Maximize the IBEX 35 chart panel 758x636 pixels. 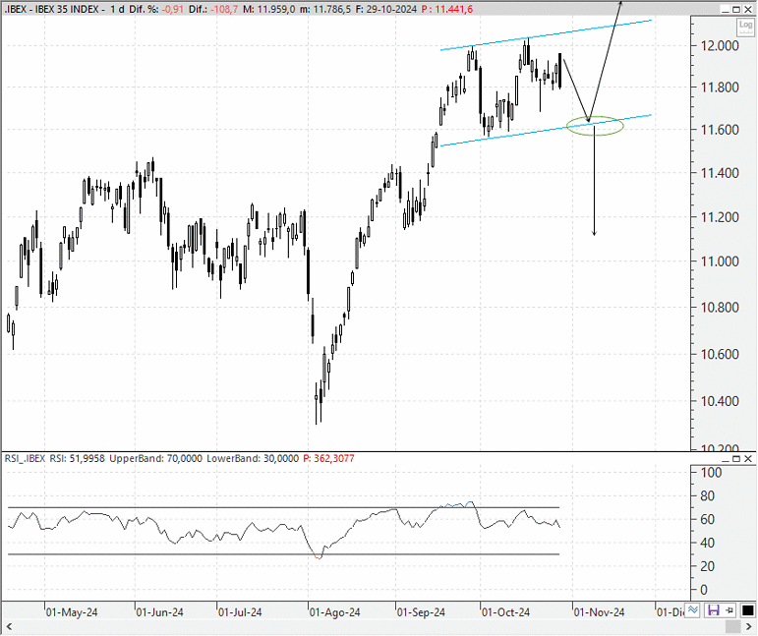pos(736,9)
